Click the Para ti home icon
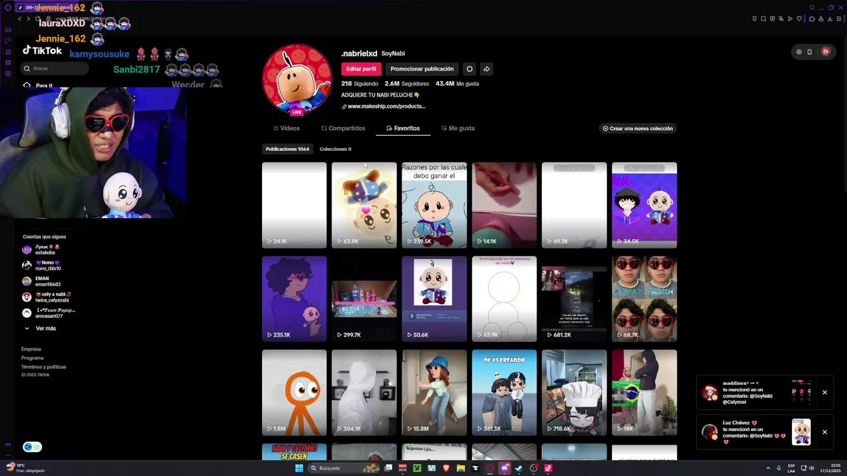Viewport: 847px width, 476px height. [x=26, y=85]
